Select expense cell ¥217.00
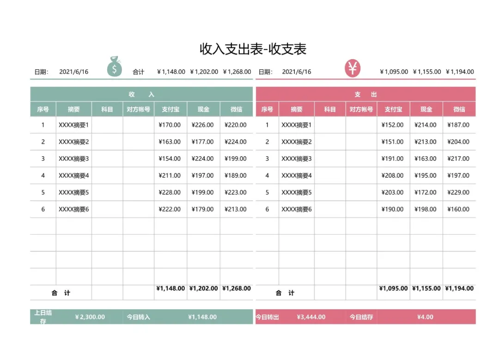The image size is (499, 355). pos(458,159)
